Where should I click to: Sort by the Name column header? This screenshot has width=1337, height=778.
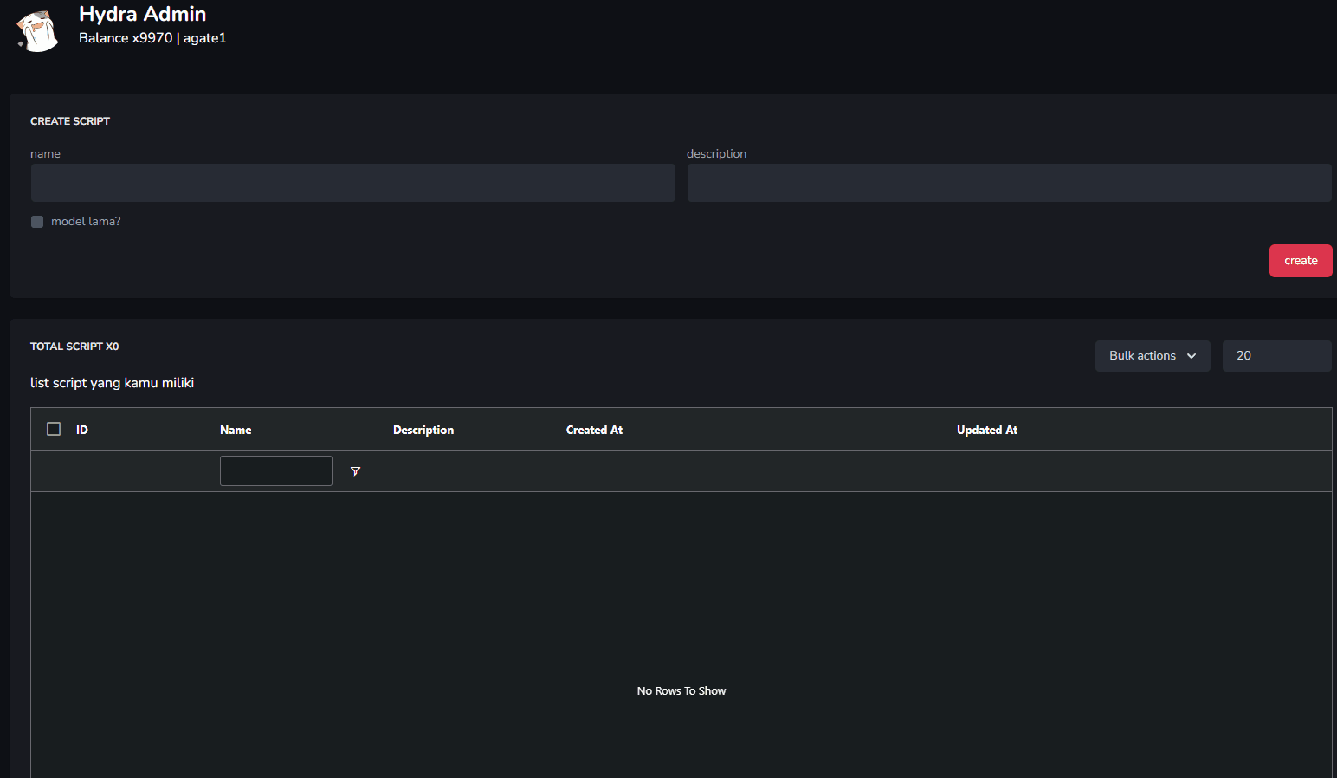(236, 430)
